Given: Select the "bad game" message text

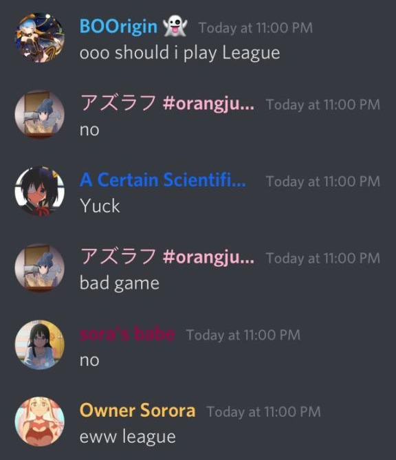Looking at the screenshot, I should point(120,283).
